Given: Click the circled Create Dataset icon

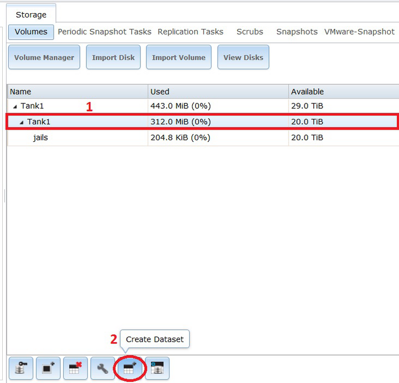Looking at the screenshot, I should point(130,368).
